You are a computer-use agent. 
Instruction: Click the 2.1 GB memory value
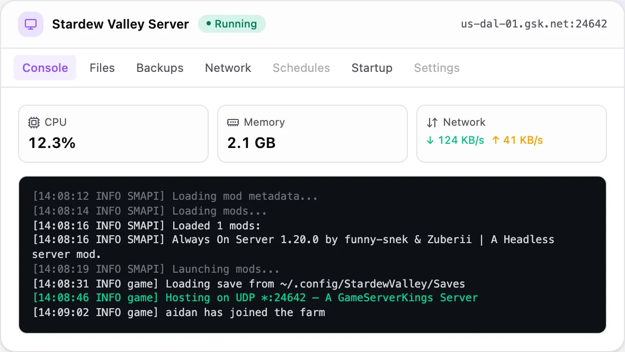click(x=252, y=143)
